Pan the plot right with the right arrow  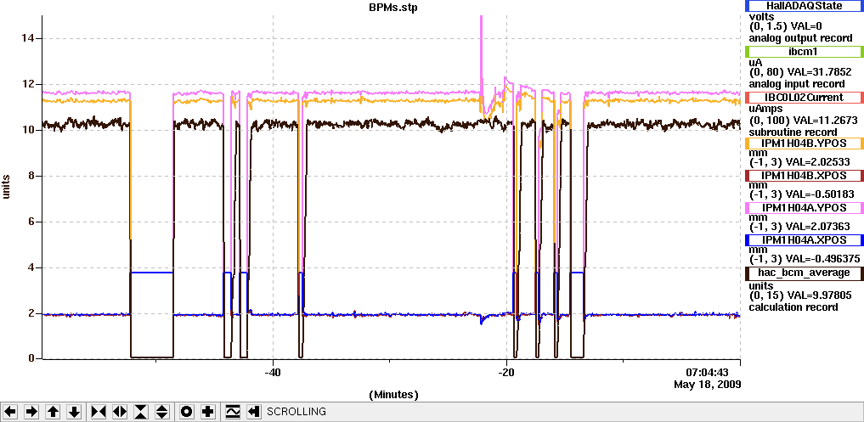[32, 412]
